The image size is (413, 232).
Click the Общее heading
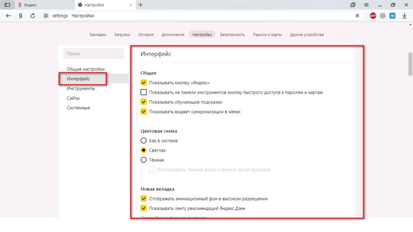148,73
